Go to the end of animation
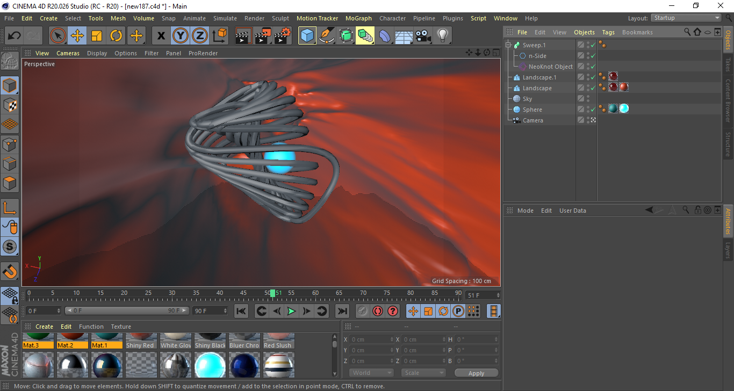Screen dimensions: 734x391 [x=342, y=311]
